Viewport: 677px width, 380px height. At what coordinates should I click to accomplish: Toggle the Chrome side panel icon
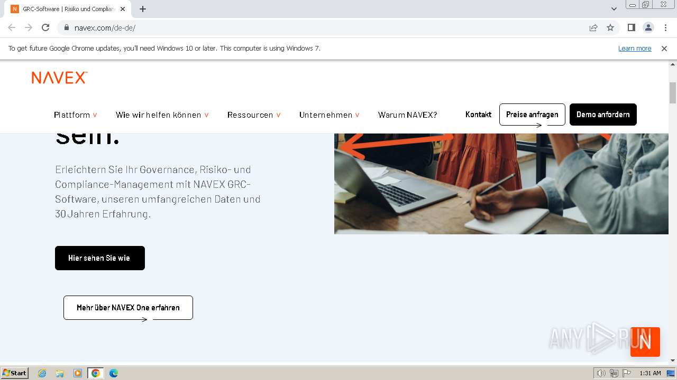point(631,27)
